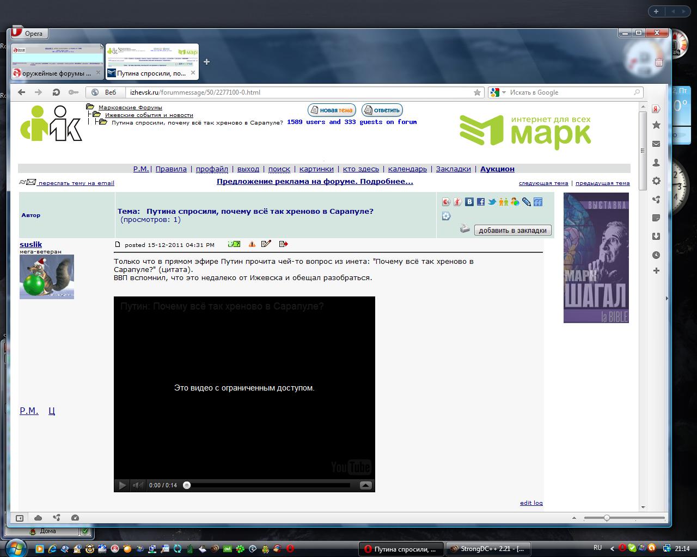Open the Правила link
The image size is (697, 557).
171,169
